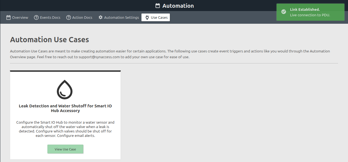
Task: Click the water droplet icon on the card
Action: pyautogui.click(x=65, y=90)
